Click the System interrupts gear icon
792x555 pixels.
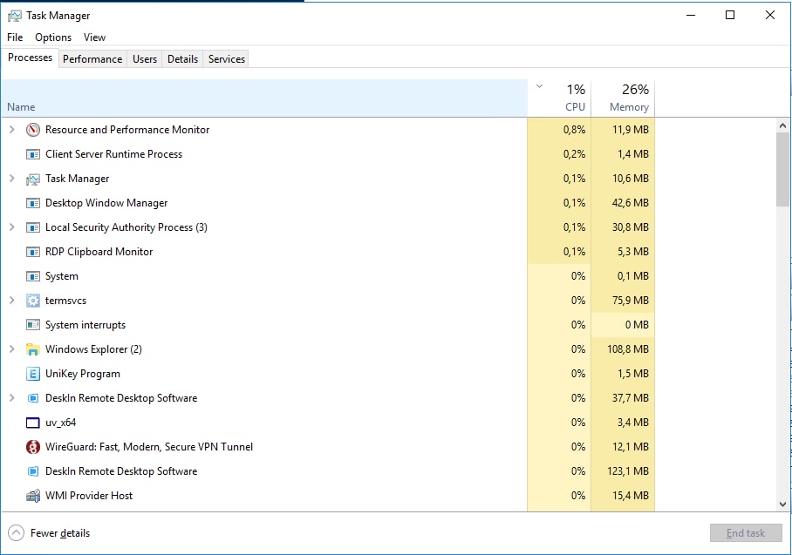click(x=32, y=324)
